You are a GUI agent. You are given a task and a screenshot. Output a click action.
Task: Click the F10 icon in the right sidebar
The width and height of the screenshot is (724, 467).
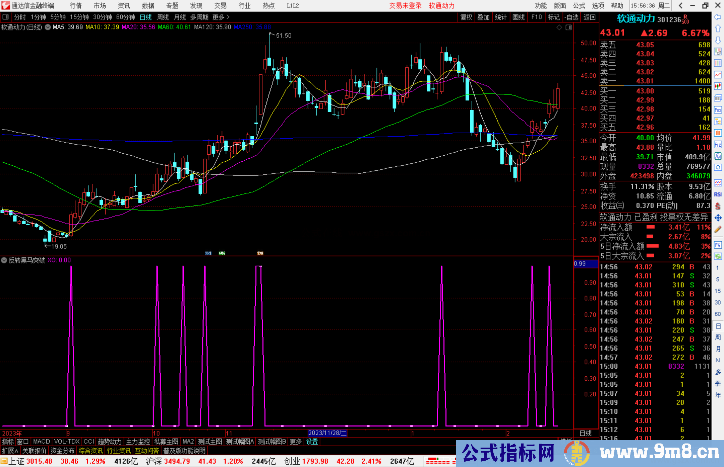pyautogui.click(x=718, y=110)
